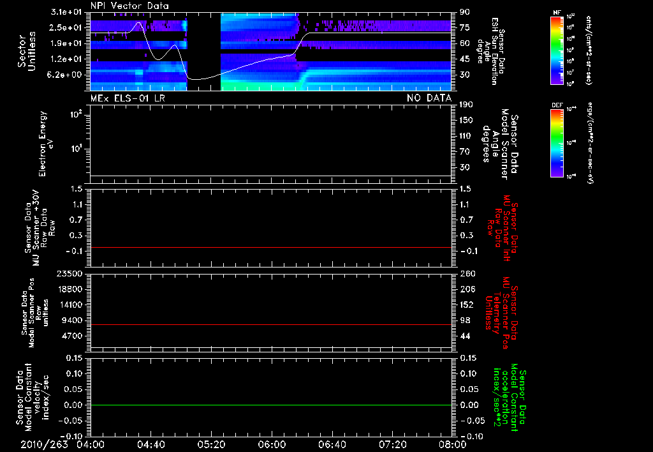Click the "2010/263" date label
This screenshot has height=452, width=653.
click(44, 444)
